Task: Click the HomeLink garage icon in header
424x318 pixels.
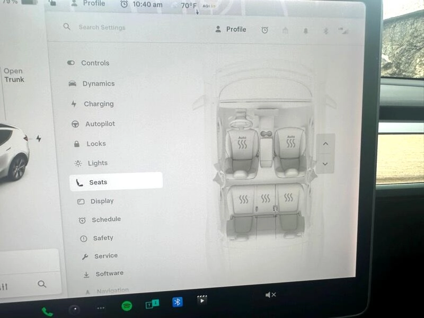Action: (x=285, y=31)
